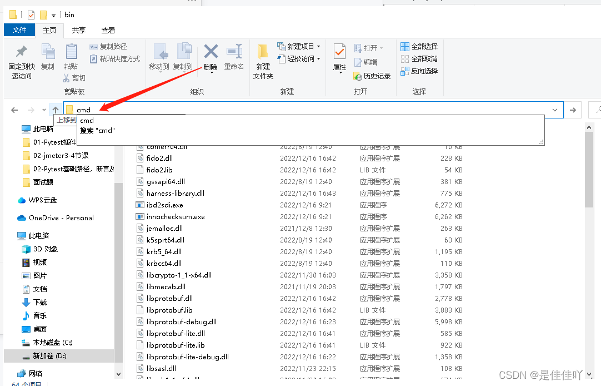Viewport: 601px width, 386px height.
Task: Click Copy path in ribbon
Action: coord(108,46)
